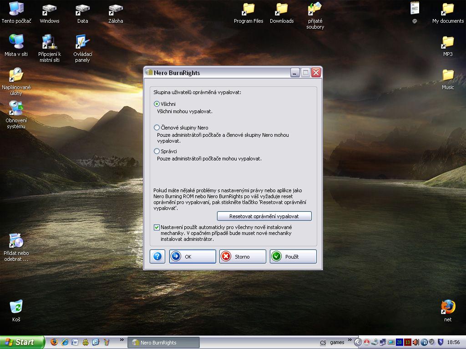
Task: Select the Downloads folder on the desktop
Action: [282, 13]
